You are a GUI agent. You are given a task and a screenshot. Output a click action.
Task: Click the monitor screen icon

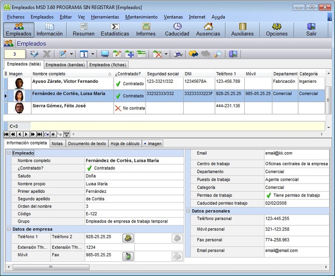105,54
